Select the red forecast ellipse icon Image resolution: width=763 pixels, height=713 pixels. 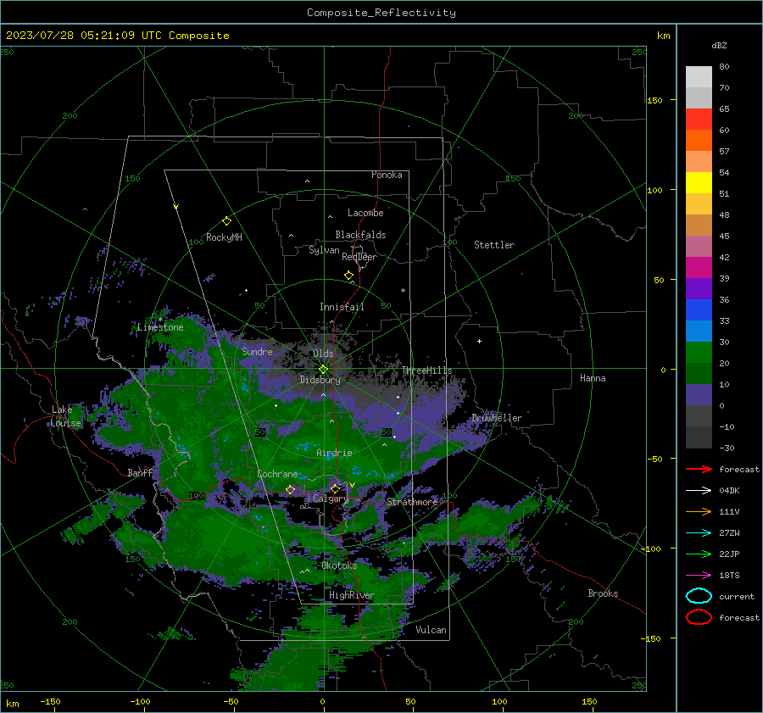tap(699, 617)
